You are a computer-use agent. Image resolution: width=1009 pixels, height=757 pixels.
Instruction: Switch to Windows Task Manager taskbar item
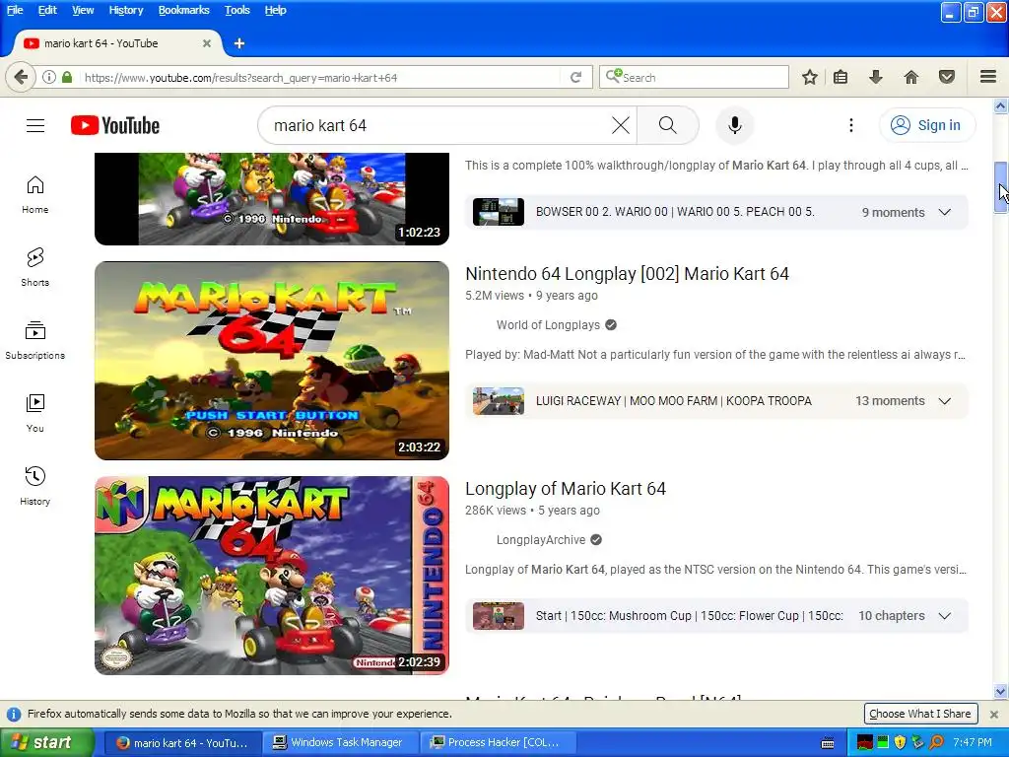click(340, 743)
